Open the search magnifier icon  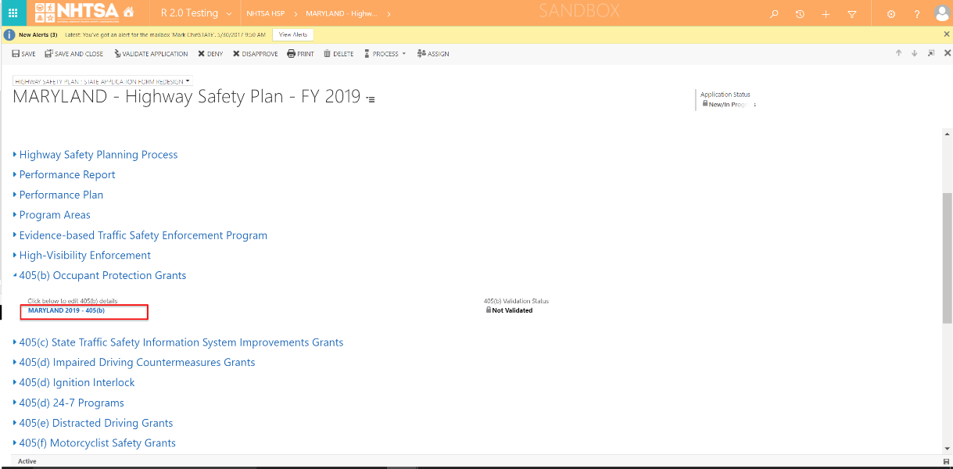point(774,14)
